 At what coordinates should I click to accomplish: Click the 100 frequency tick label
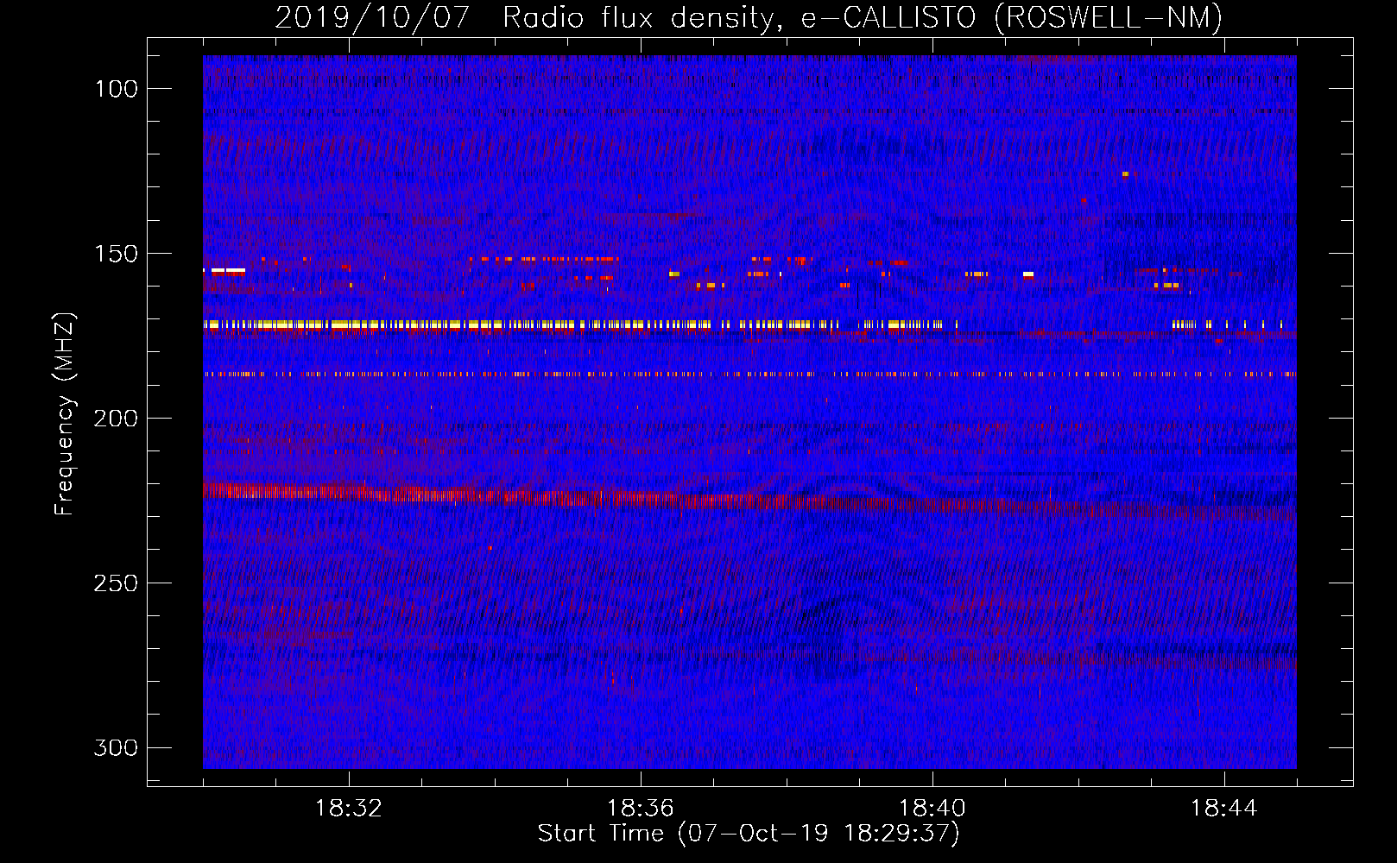coord(116,89)
